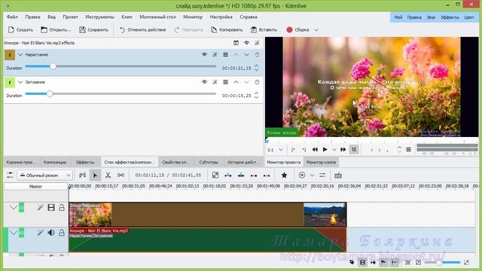Set monitor zone out point

point(304,150)
